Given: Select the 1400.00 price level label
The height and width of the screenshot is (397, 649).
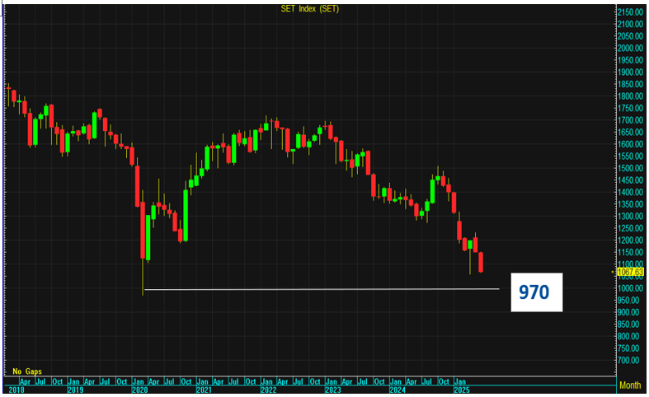Looking at the screenshot, I should [x=630, y=192].
